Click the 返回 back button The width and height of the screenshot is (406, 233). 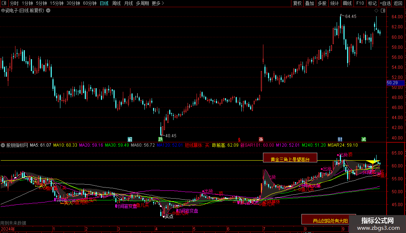point(398,3)
